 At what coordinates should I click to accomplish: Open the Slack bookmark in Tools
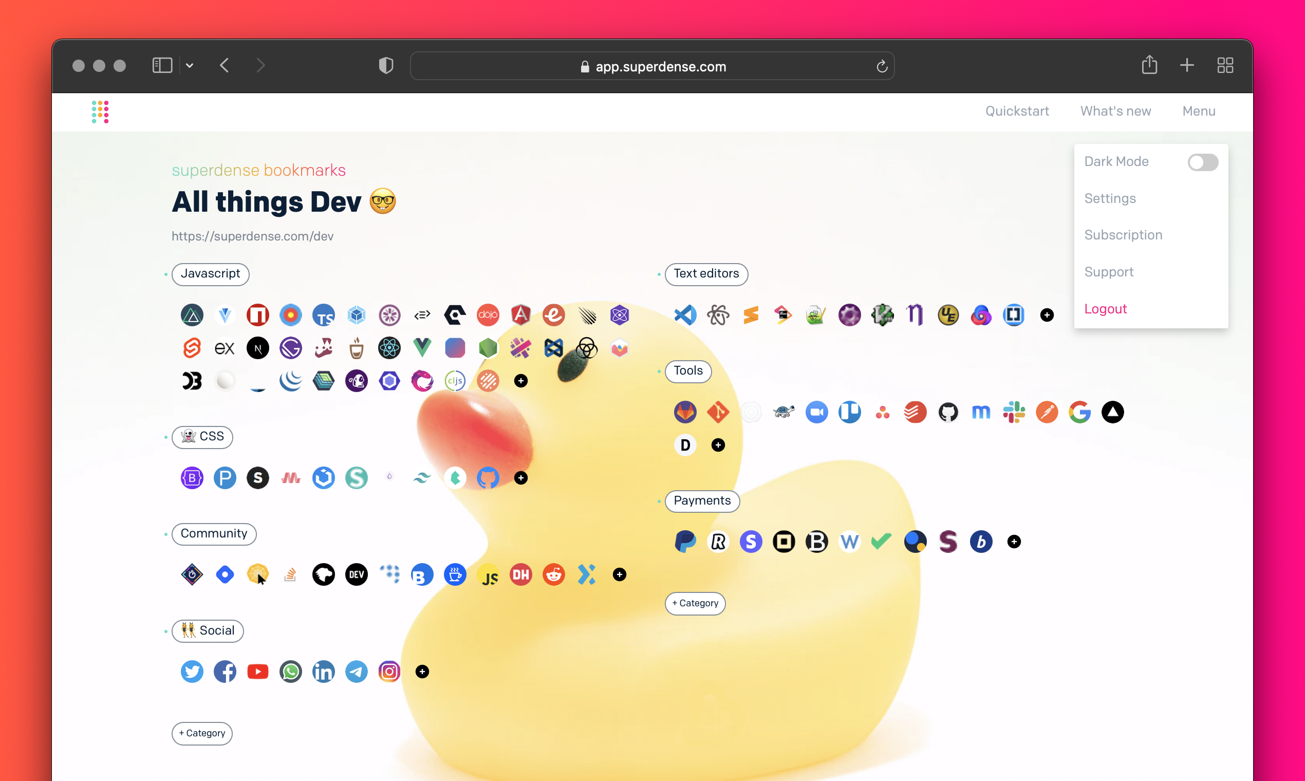pos(1014,412)
